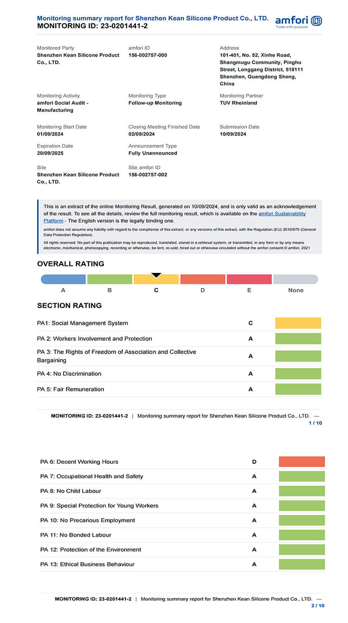The image size is (348, 623).
Task: Select the orange D segment of overall rating
Action: click(x=203, y=279)
